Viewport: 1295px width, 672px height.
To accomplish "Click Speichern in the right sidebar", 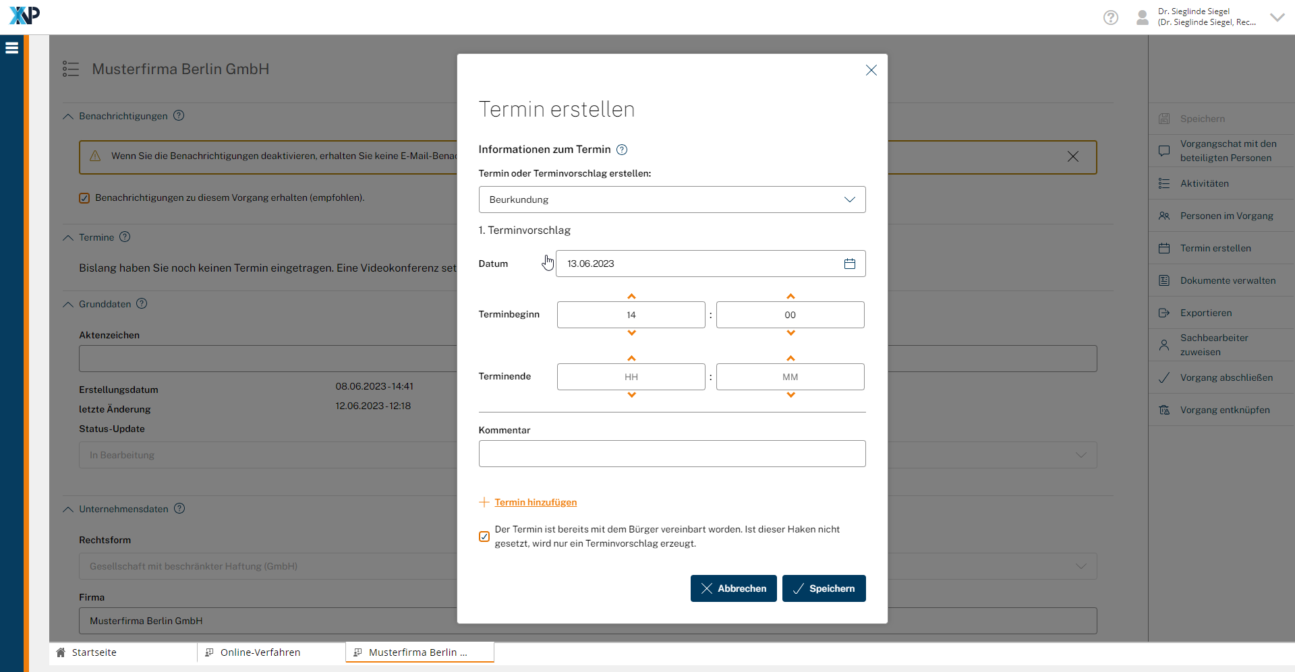I will [1221, 119].
